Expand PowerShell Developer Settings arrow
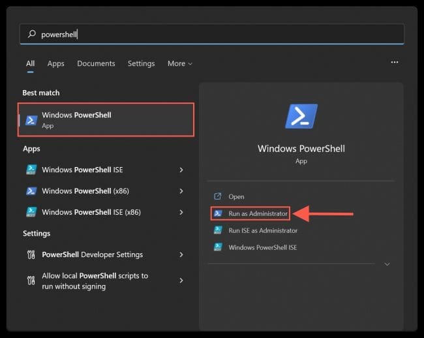 [x=181, y=254]
